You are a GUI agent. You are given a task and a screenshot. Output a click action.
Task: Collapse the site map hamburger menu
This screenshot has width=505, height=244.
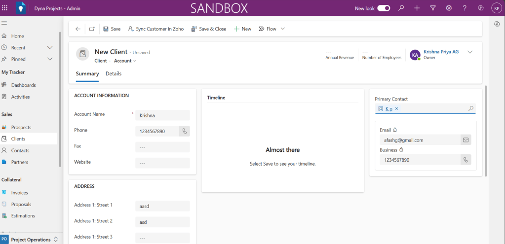(4, 23)
